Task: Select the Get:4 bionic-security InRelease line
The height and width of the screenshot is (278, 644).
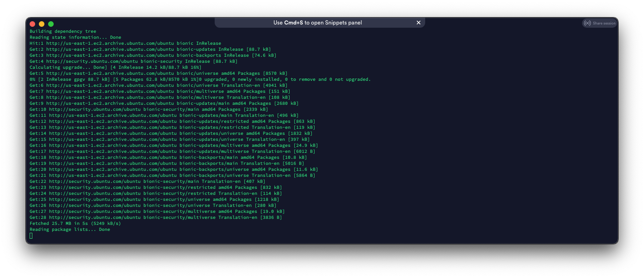Action: [x=134, y=61]
